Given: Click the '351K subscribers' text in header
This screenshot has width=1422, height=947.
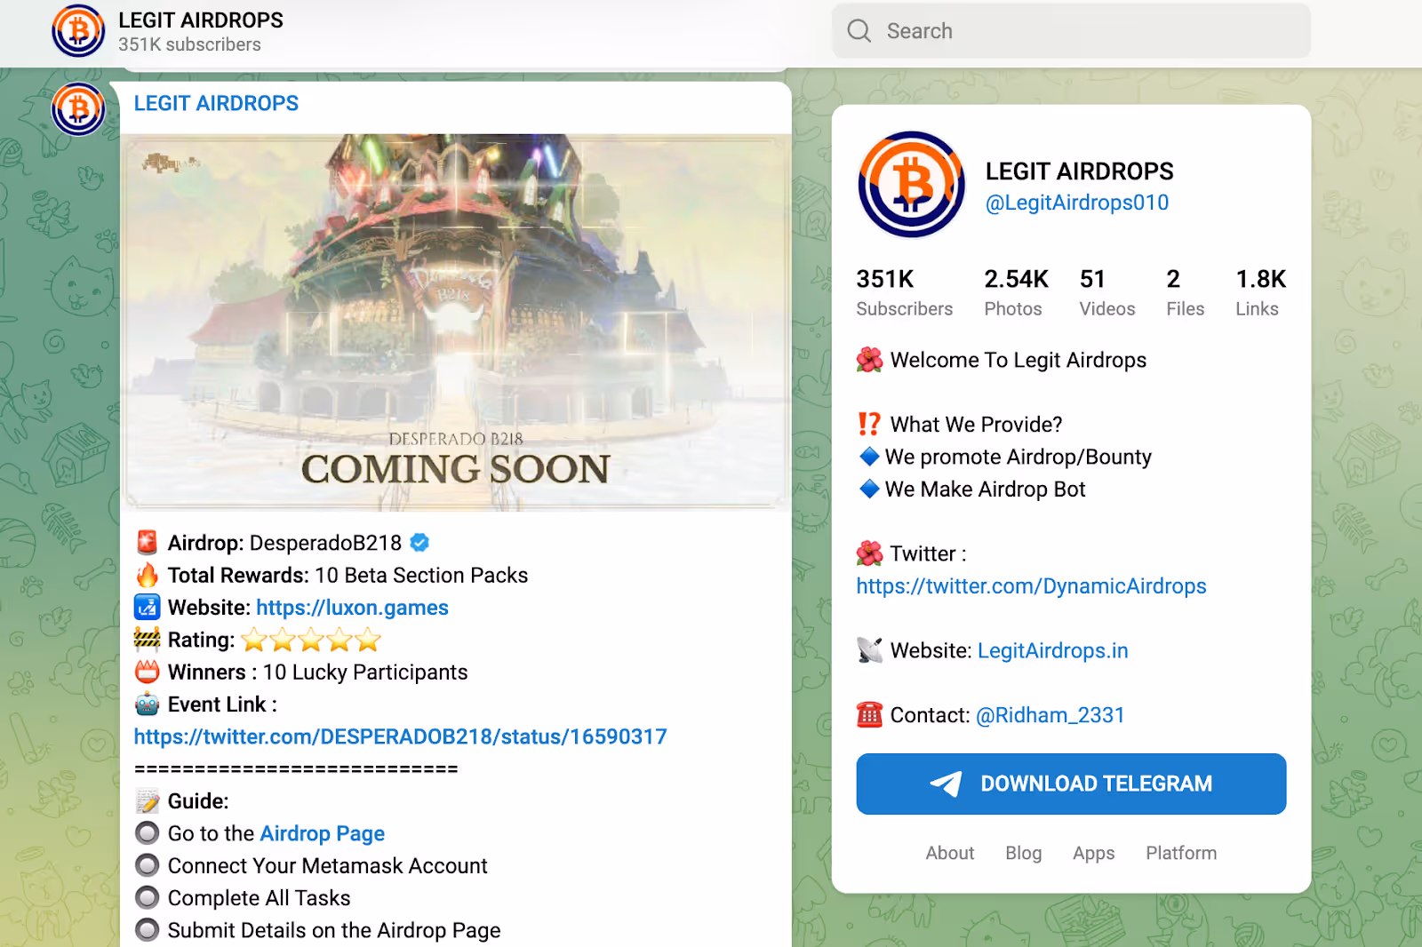Looking at the screenshot, I should coord(189,44).
